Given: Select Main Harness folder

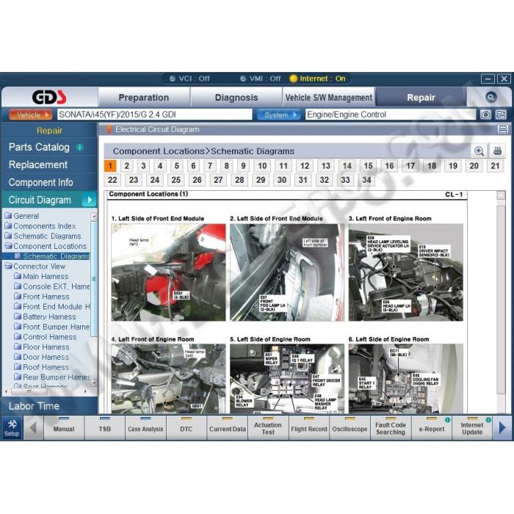Looking at the screenshot, I should 41,276.
